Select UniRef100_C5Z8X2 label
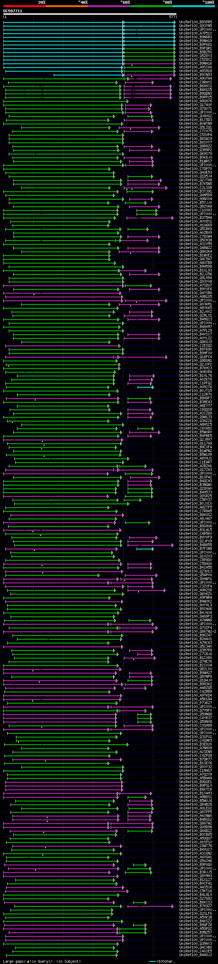Image resolution: width=218 pixels, height=964 pixels. [196, 60]
